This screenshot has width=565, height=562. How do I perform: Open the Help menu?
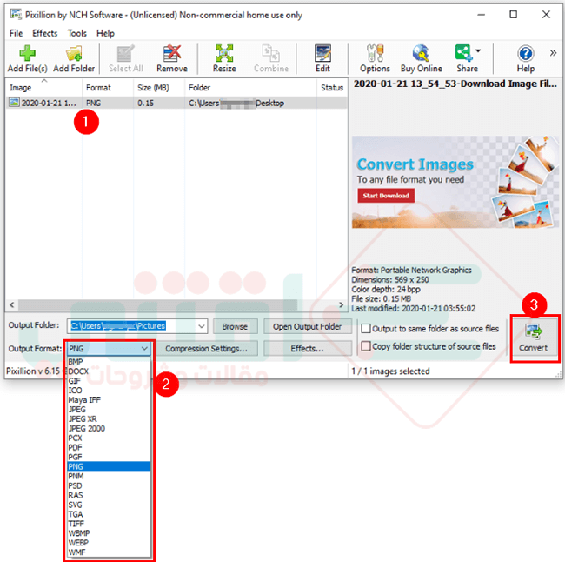(x=105, y=33)
